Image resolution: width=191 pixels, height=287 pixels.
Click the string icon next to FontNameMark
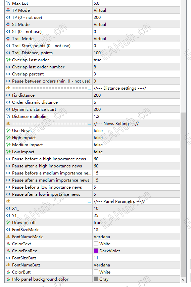click(x=8, y=237)
